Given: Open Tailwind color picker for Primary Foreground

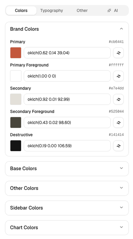Looking at the screenshot, I should click(119, 76).
